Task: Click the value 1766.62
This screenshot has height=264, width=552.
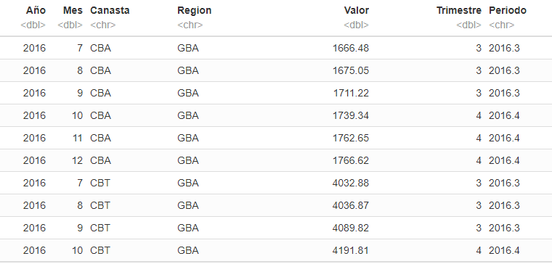Action: 351,161
